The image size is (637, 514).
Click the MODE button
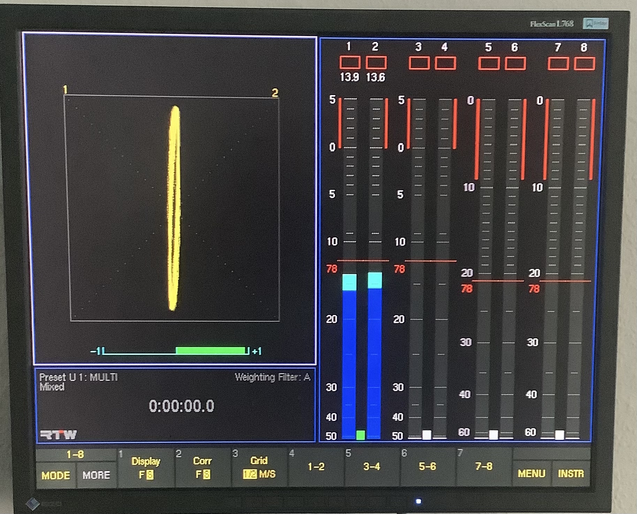[56, 475]
